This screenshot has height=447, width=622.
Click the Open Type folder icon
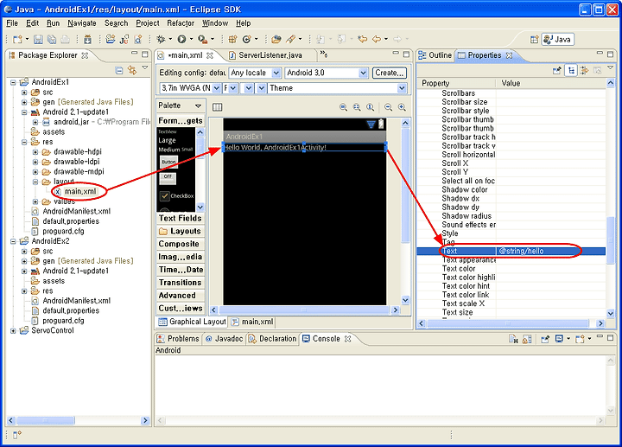coord(276,39)
